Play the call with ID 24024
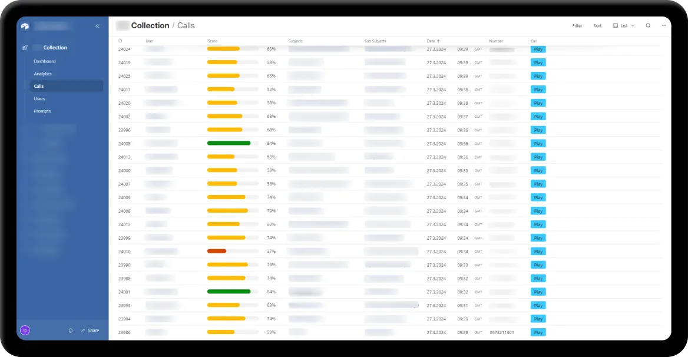Image resolution: width=688 pixels, height=357 pixels. coord(538,49)
